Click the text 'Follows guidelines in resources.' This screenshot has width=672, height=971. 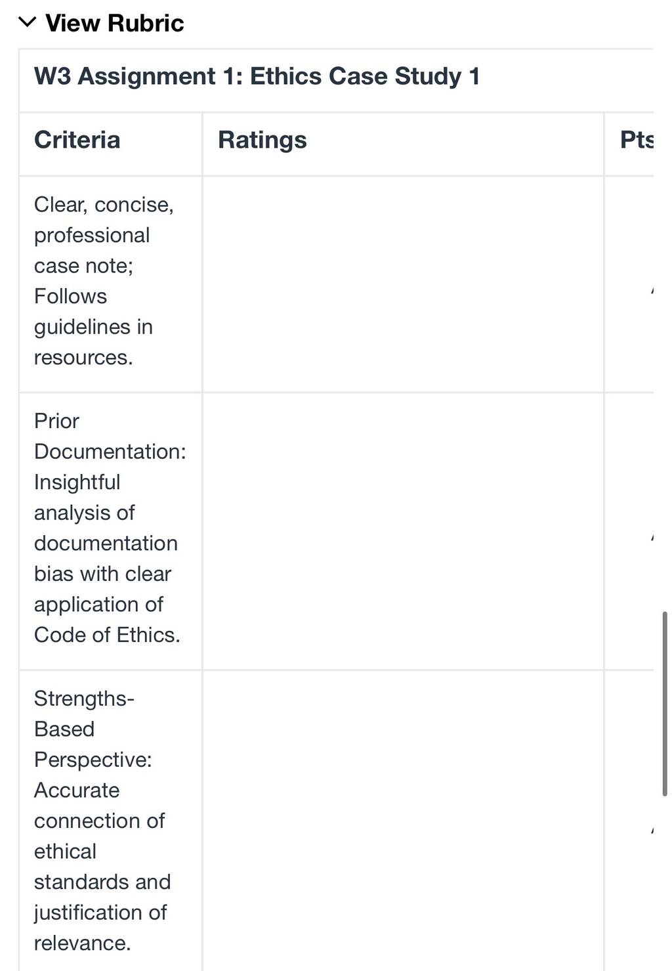click(93, 327)
